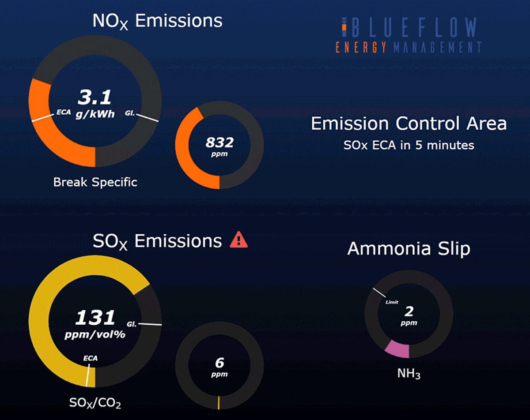Image resolution: width=530 pixels, height=420 pixels.
Task: Click the pink NH3 gauge segment
Action: tap(397, 349)
